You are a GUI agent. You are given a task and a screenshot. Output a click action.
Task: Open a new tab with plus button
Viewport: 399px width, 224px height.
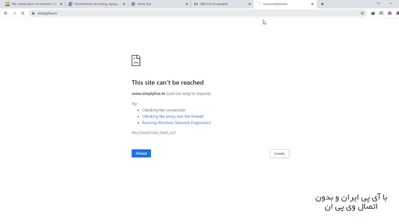coord(322,4)
